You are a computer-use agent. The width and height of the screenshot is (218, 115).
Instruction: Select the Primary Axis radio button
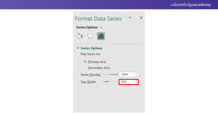[x=85, y=62]
